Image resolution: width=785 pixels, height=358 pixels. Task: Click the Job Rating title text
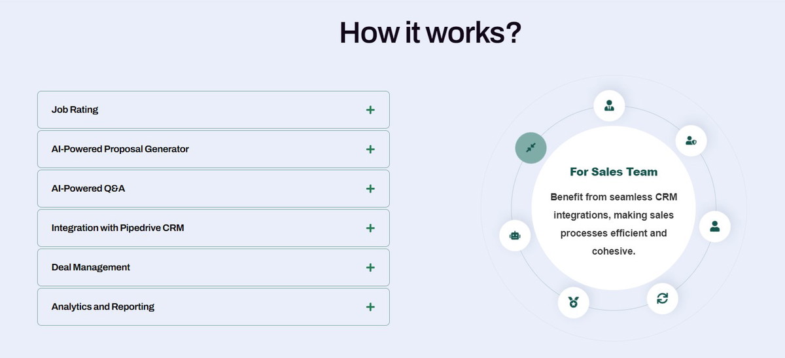[x=75, y=110]
